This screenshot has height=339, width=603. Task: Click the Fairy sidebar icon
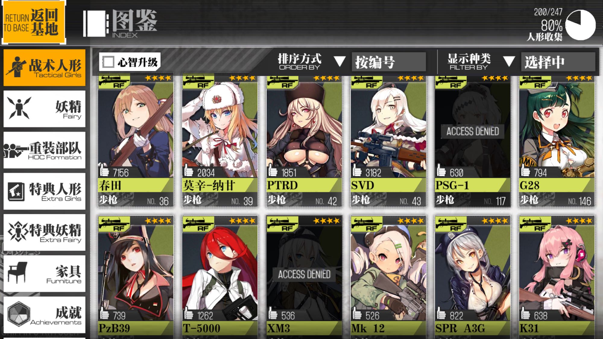coord(19,108)
